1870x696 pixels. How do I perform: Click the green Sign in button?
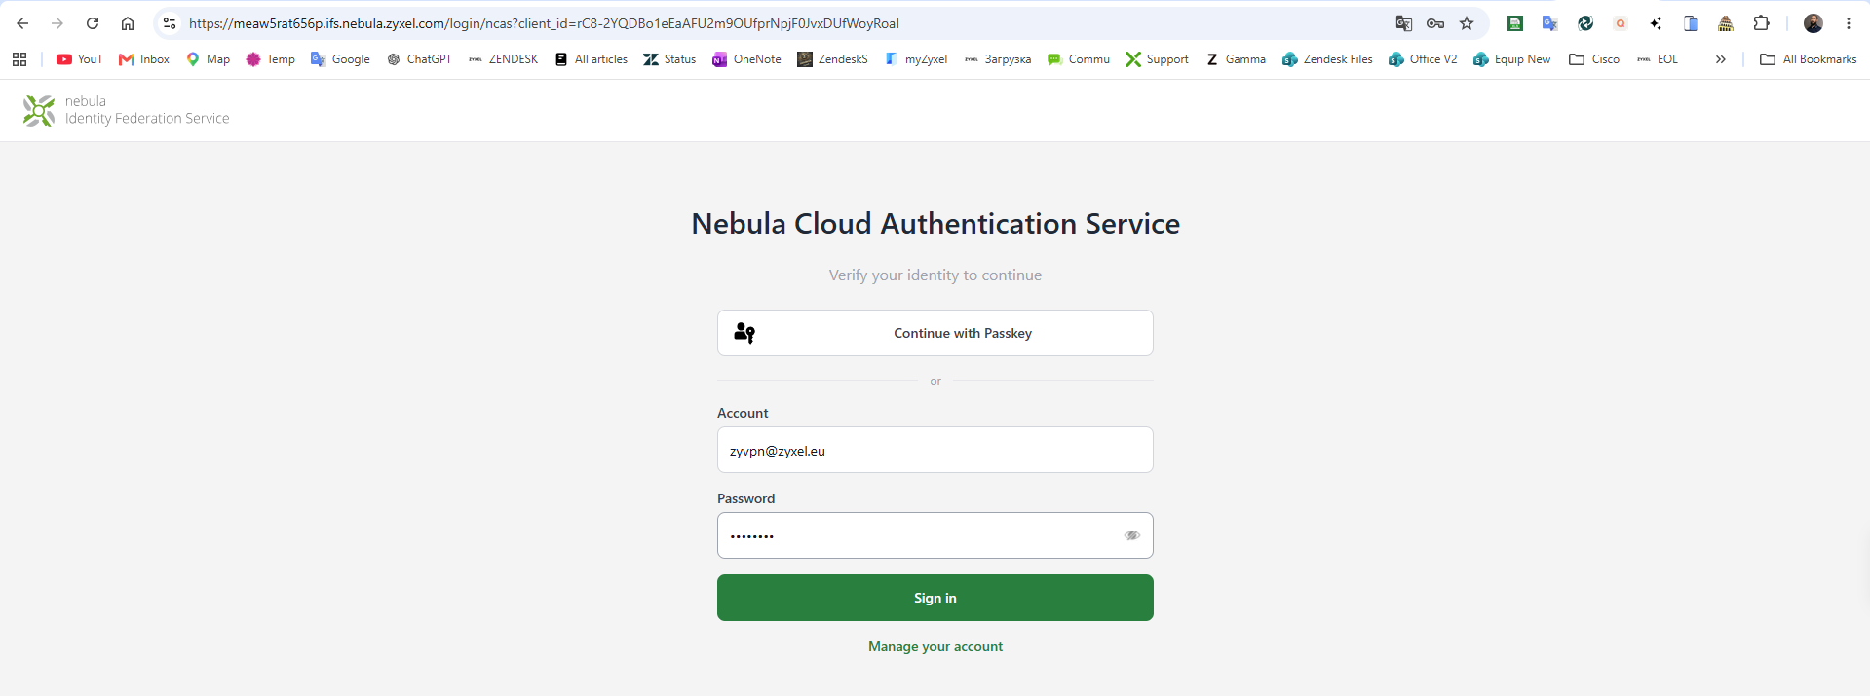935,598
